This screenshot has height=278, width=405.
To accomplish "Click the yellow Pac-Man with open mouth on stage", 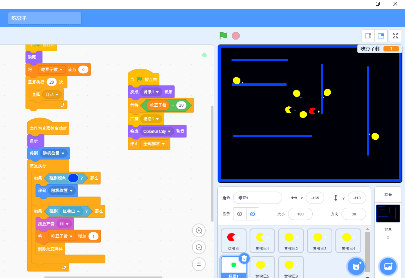I will click(x=288, y=110).
